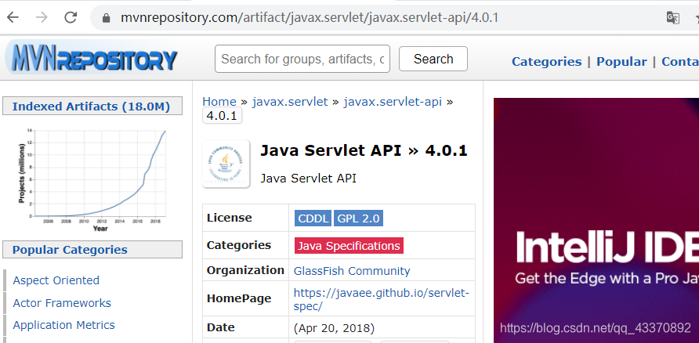Open the javax.servlet-api breadcrumb link
This screenshot has height=343, width=699.
point(393,102)
